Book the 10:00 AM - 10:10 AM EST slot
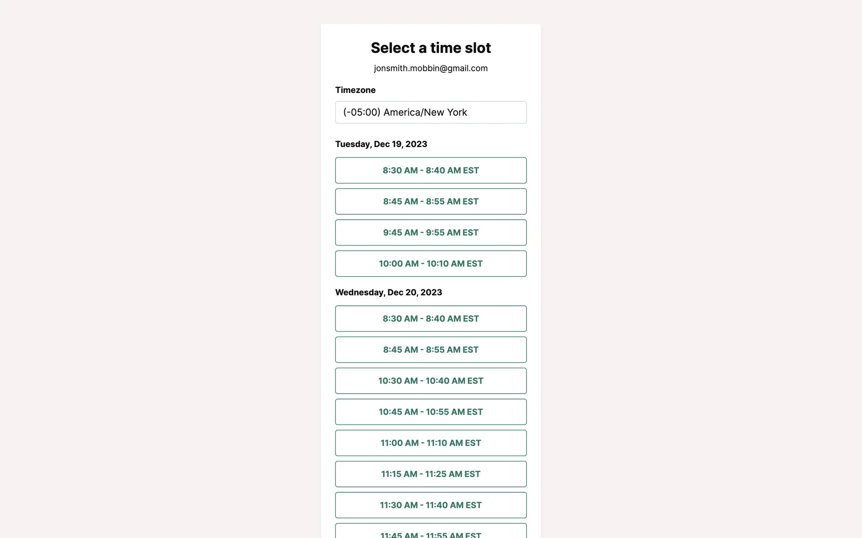Image resolution: width=862 pixels, height=538 pixels. [431, 264]
